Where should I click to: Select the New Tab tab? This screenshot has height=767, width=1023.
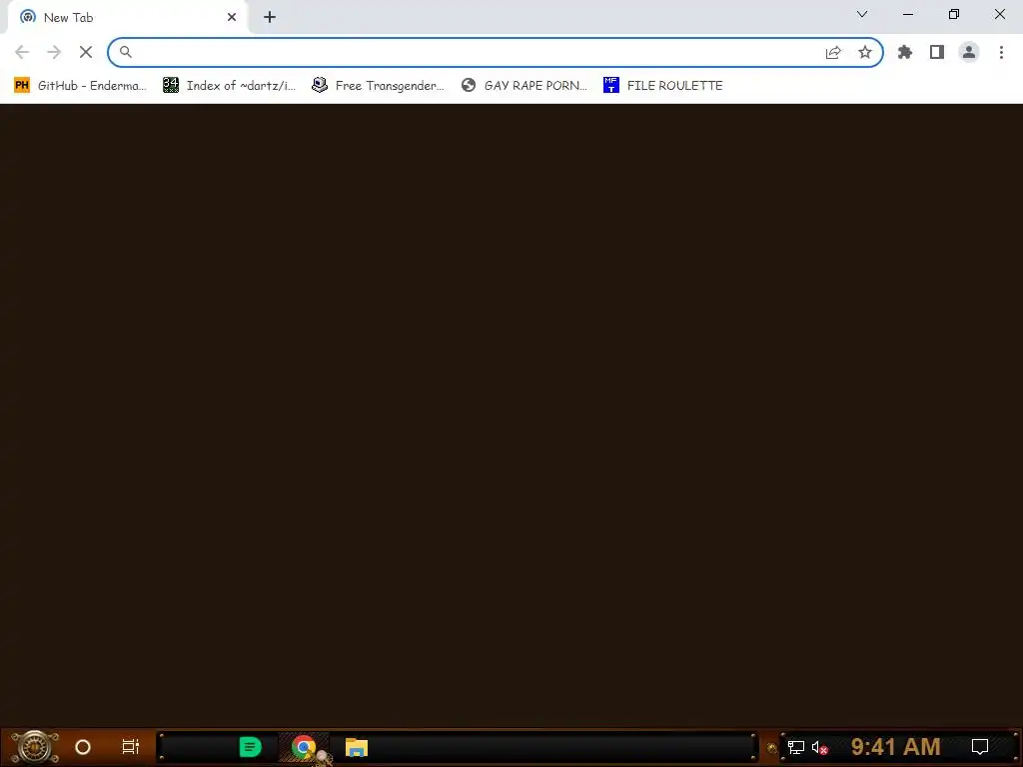[x=127, y=18]
